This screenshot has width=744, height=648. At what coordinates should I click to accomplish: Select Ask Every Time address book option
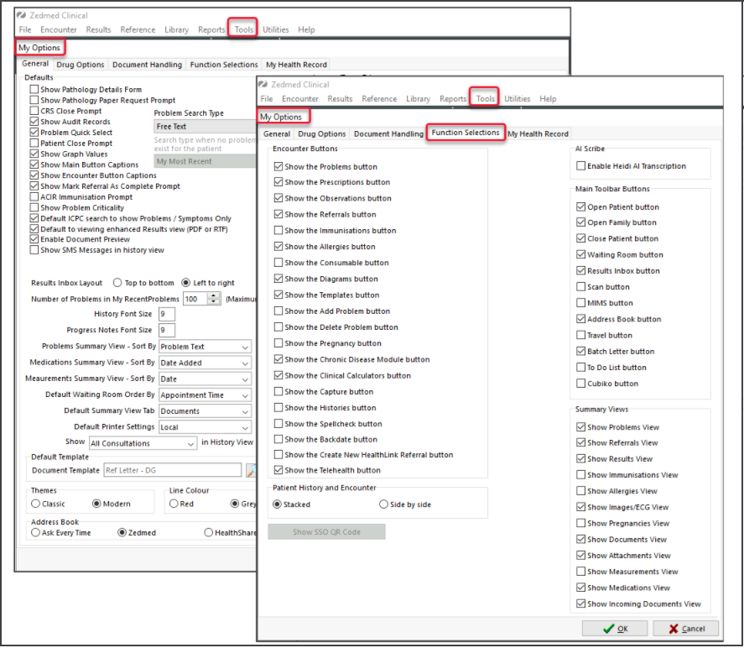(x=35, y=533)
